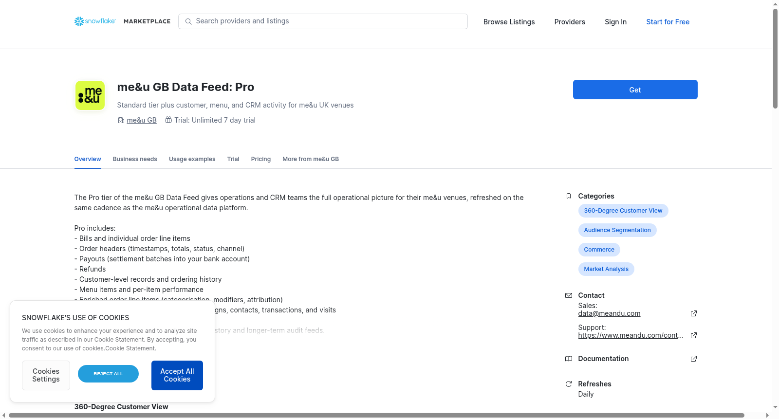This screenshot has width=779, height=419.
Task: Open Browse Listings in the header
Action: [509, 22]
